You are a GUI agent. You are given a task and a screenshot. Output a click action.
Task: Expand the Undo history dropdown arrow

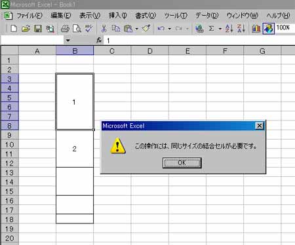[x=169, y=29]
